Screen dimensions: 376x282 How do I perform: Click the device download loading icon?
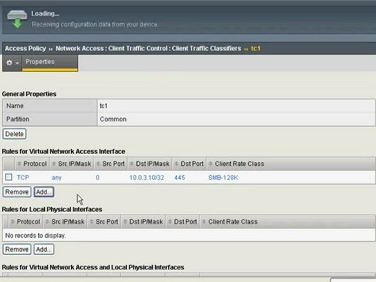coord(17,19)
